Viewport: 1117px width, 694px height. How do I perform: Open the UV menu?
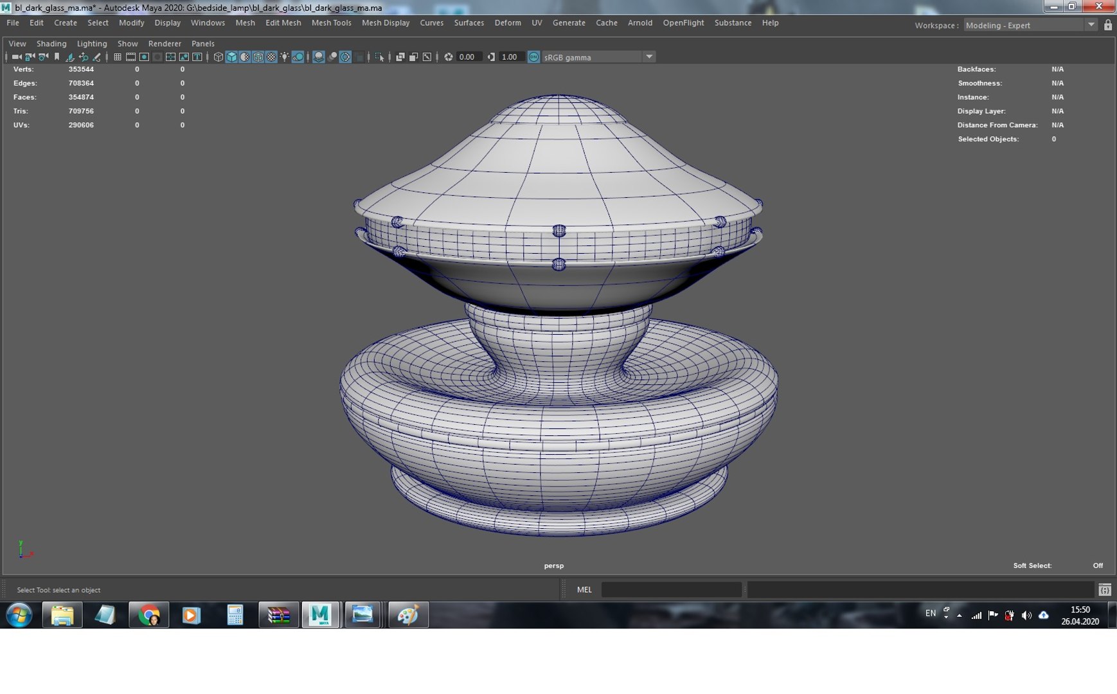click(537, 22)
